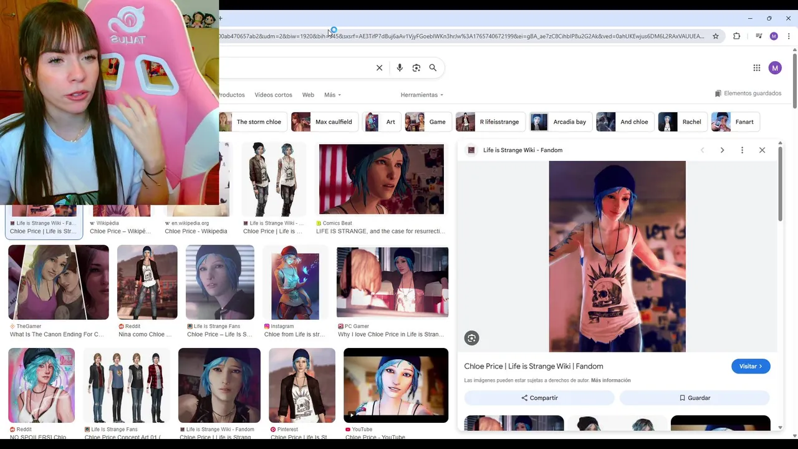The width and height of the screenshot is (798, 449).
Task: Click the Visitar button
Action: (x=751, y=367)
